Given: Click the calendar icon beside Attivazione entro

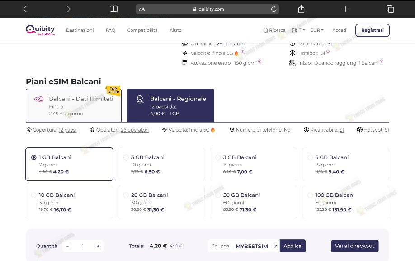Looking at the screenshot, I should (185, 63).
